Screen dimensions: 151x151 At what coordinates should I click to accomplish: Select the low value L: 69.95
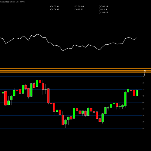79,9
